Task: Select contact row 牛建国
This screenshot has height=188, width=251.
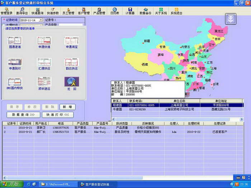Action: click(177, 109)
